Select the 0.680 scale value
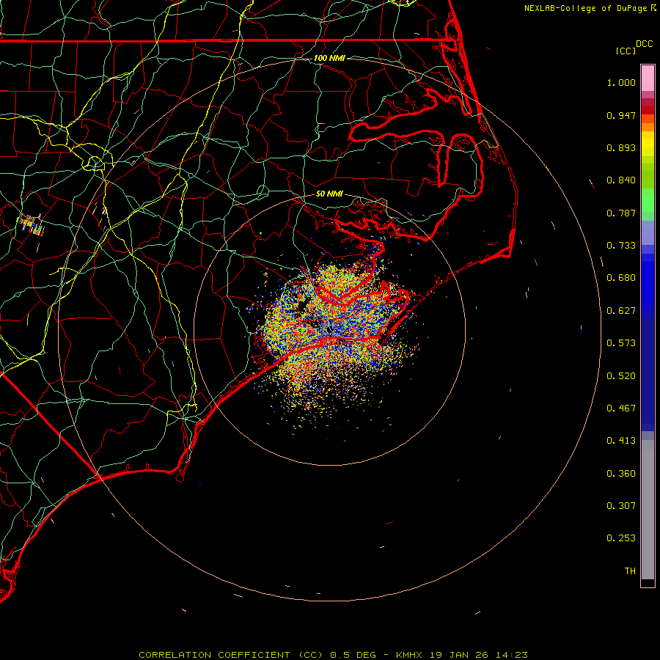This screenshot has width=660, height=660. 621,278
